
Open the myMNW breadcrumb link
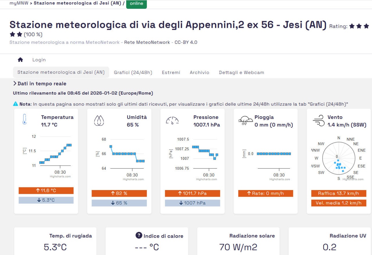[19, 3]
